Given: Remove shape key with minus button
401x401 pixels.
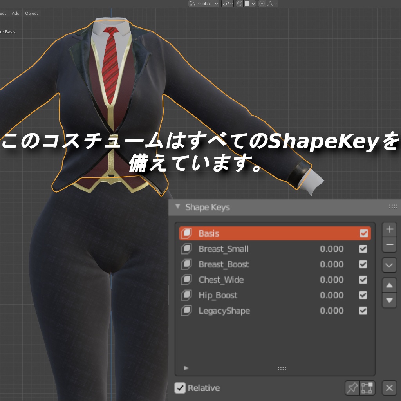Looking at the screenshot, I should 390,245.
